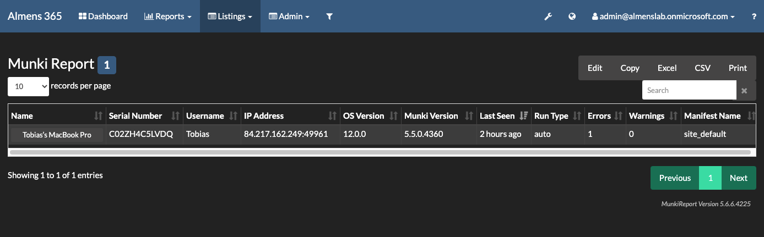Viewport: 764px width, 237px height.
Task: Click the Next pagination button
Action: pyautogui.click(x=738, y=178)
